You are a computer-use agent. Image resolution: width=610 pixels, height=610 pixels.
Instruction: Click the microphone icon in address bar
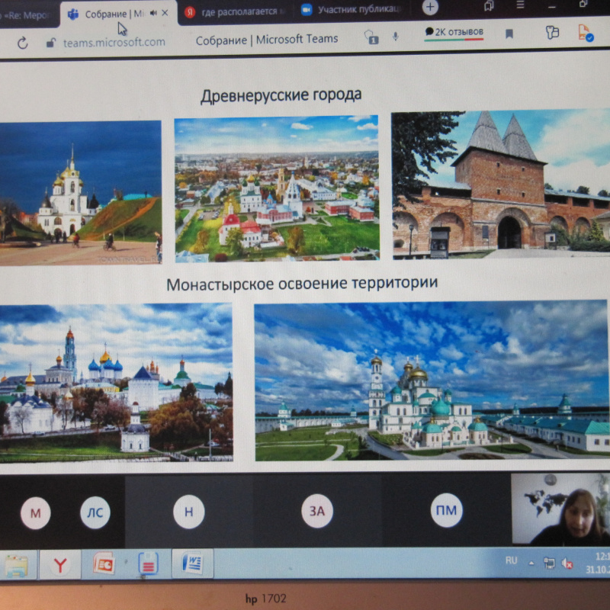(x=396, y=36)
